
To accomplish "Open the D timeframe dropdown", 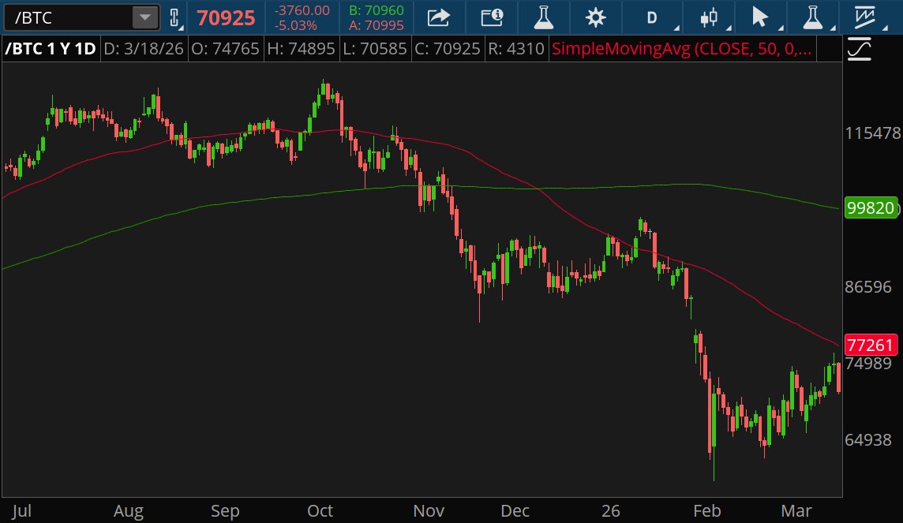I will (x=653, y=17).
